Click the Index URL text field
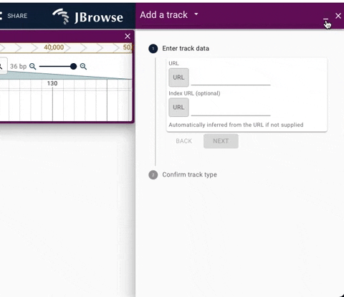This screenshot has width=344, height=297. [231, 109]
